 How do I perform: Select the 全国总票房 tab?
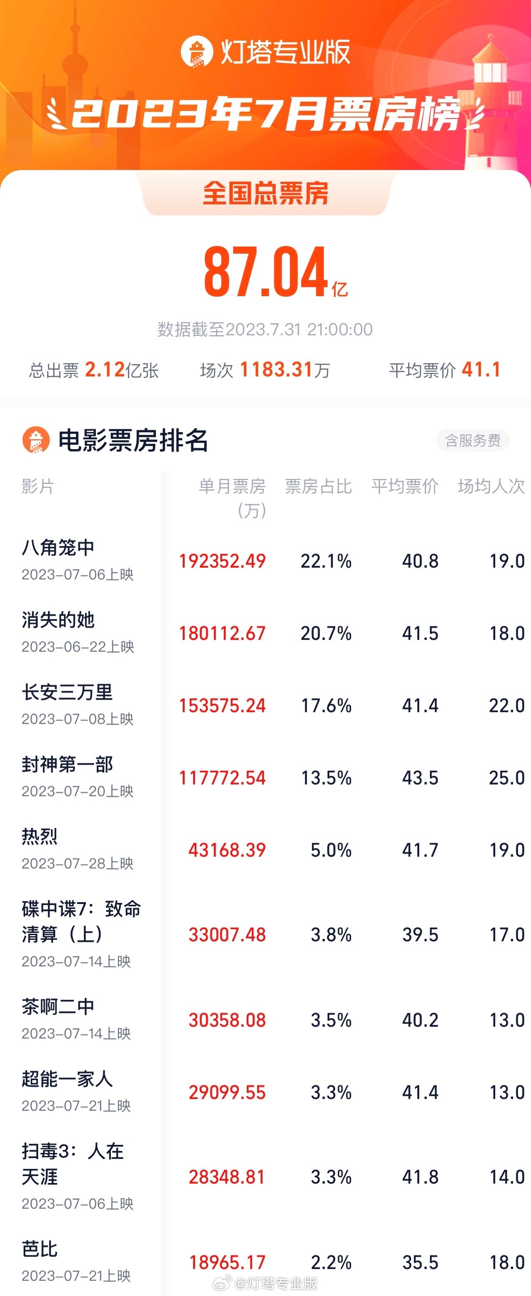265,194
